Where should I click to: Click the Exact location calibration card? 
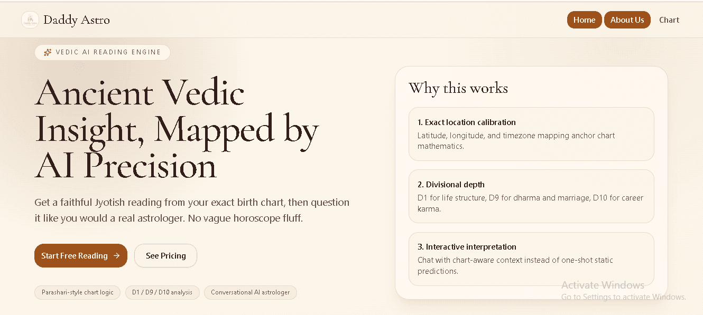click(531, 134)
